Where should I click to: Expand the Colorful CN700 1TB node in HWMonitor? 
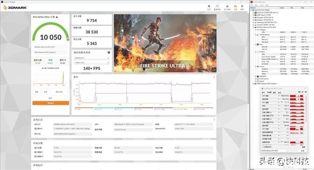tap(253, 25)
